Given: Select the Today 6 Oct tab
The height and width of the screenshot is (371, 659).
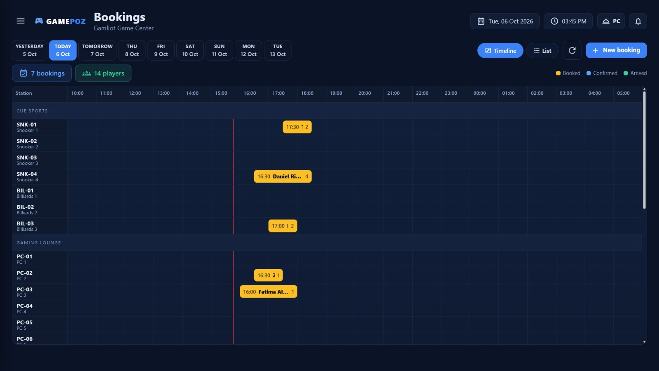Looking at the screenshot, I should click(x=63, y=50).
